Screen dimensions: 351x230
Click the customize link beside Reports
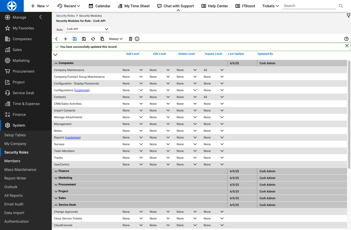coord(73,137)
